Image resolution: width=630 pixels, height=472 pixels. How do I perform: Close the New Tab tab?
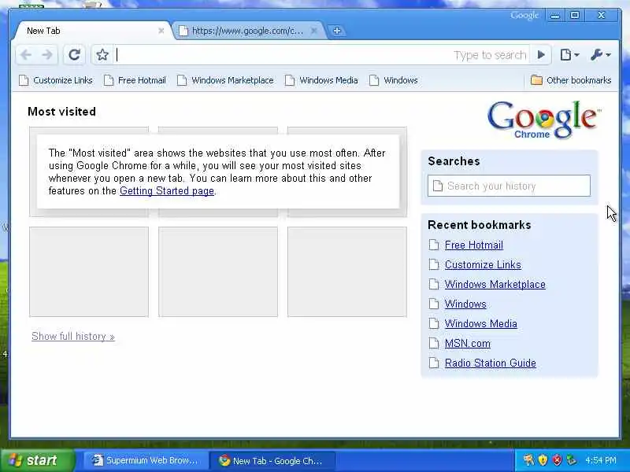[161, 31]
